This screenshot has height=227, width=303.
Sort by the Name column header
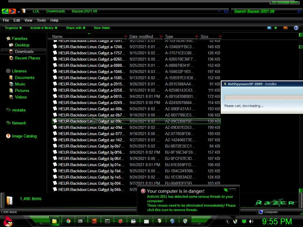86,36
